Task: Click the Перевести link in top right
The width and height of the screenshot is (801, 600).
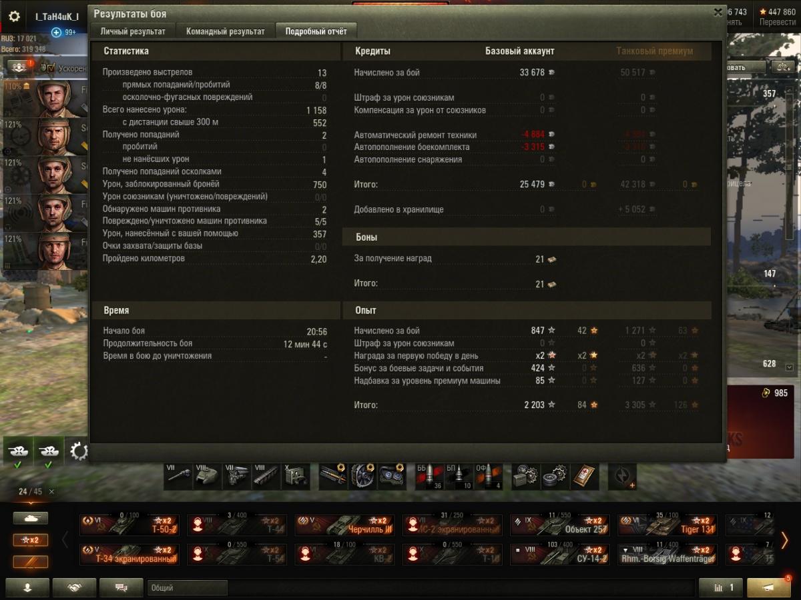Action: (776, 22)
